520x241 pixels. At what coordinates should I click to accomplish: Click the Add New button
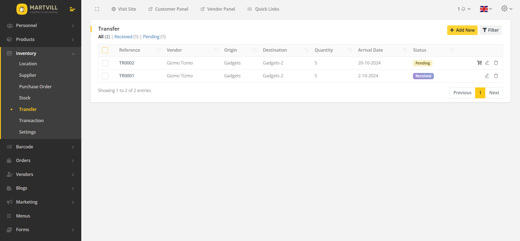pyautogui.click(x=462, y=30)
